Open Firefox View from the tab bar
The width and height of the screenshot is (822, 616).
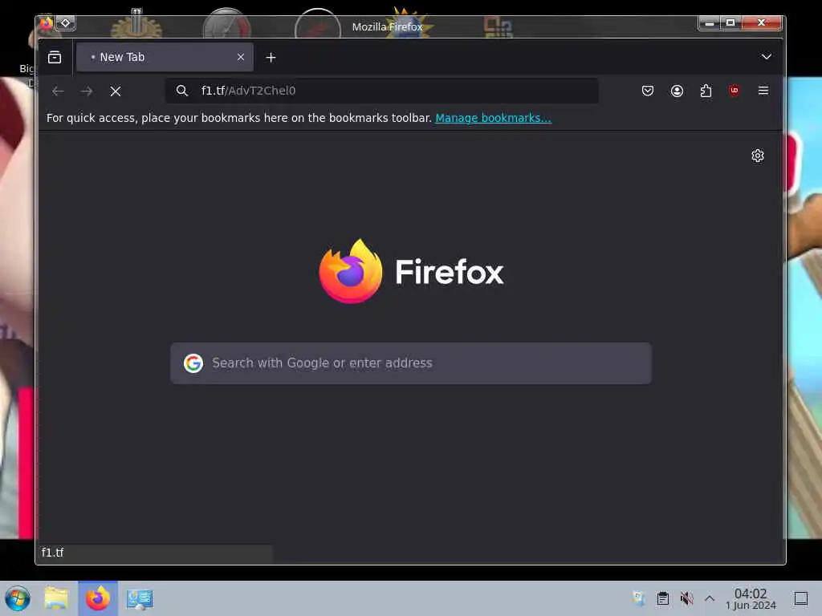pyautogui.click(x=55, y=57)
